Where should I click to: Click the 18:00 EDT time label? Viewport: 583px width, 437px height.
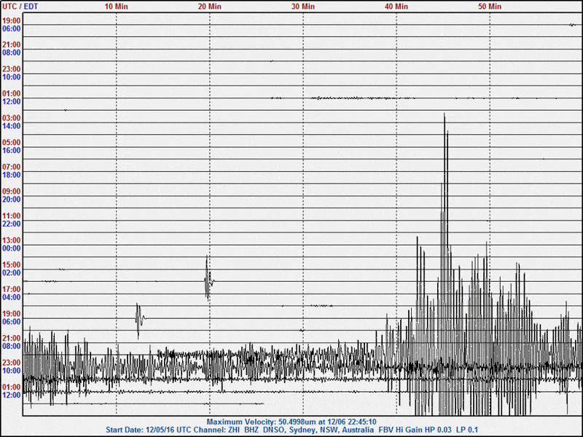(x=12, y=175)
